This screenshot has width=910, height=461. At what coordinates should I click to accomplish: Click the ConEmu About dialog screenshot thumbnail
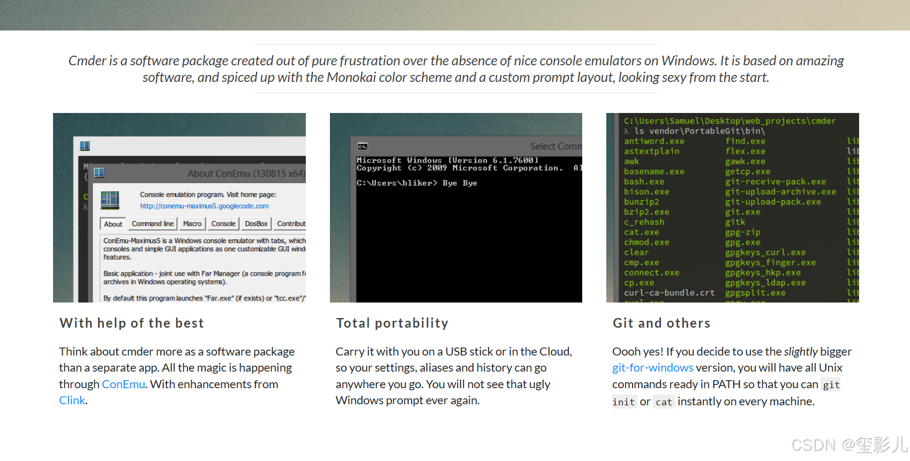tap(179, 208)
